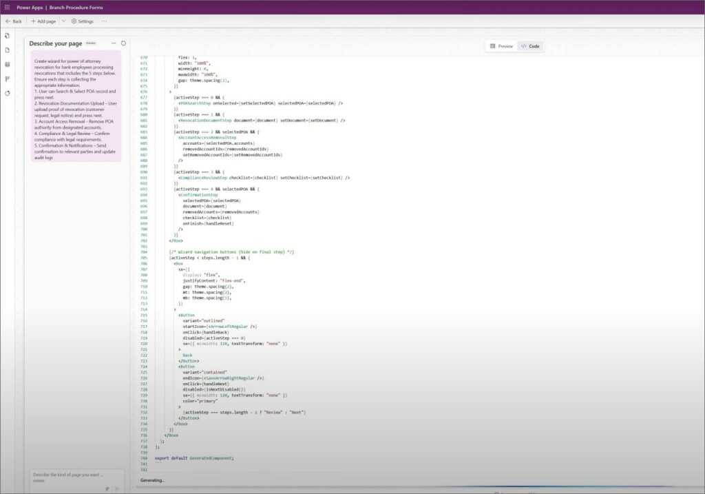Image resolution: width=705 pixels, height=494 pixels.
Task: Click the send arrow in the prompt box
Action: pos(117,488)
